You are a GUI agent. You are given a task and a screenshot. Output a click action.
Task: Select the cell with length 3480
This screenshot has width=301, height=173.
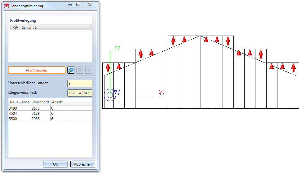pos(20,108)
